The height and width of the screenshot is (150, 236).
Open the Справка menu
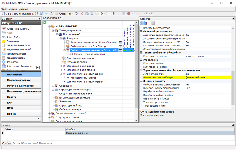click(x=23, y=9)
